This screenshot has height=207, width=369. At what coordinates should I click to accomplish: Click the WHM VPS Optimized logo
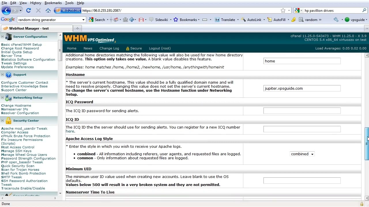click(90, 39)
